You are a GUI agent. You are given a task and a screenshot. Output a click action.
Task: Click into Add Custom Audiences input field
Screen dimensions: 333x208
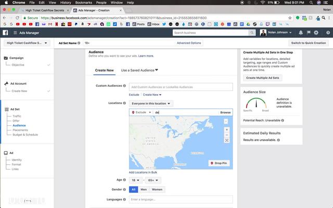click(181, 87)
